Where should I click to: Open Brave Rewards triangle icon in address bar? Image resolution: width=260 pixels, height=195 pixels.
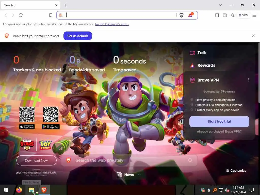pyautogui.click(x=190, y=15)
